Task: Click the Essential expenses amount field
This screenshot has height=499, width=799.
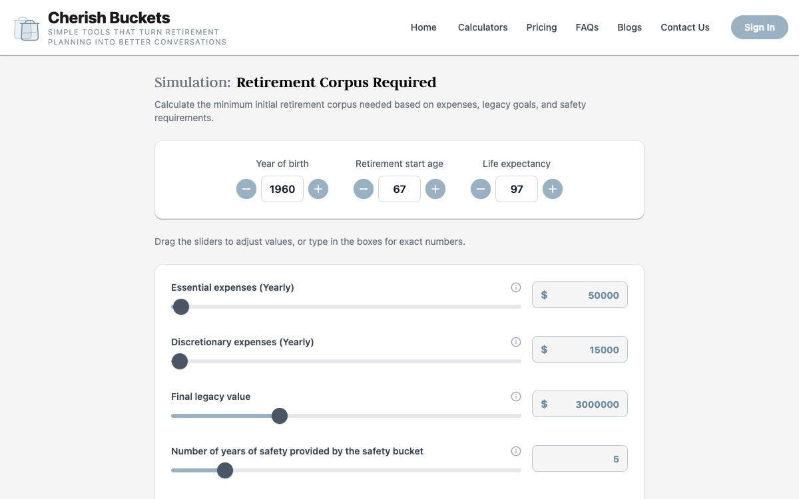Action: pyautogui.click(x=580, y=295)
